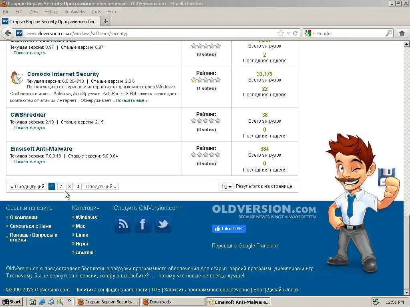Click the floppy disk held by mascot
Viewport: 410px width, 307px height.
click(x=386, y=176)
